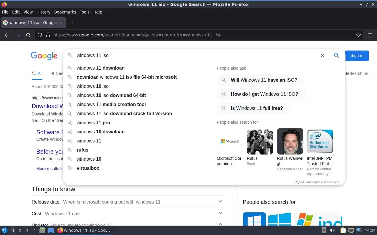Select the 'windows 11 iso' browser tab

[33, 23]
